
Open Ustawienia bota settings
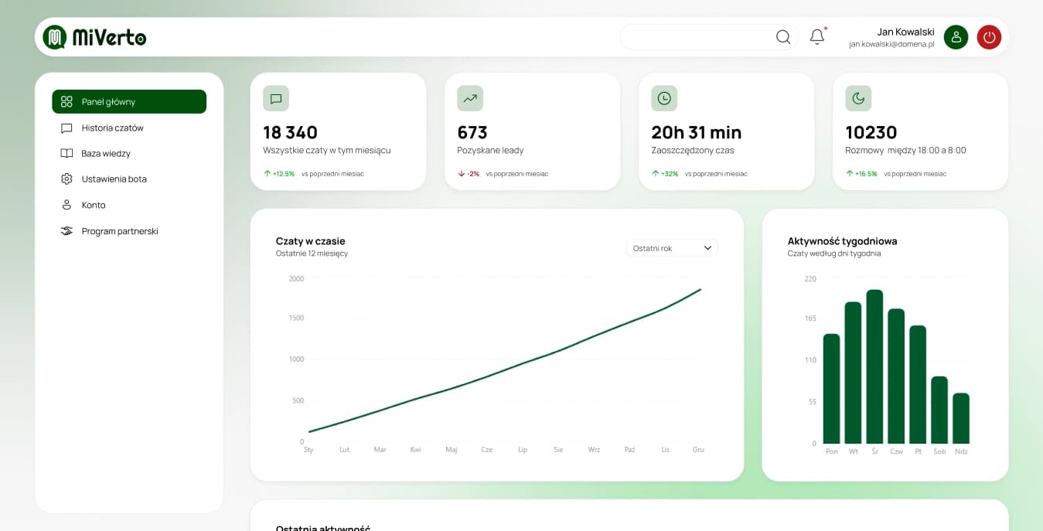129,179
